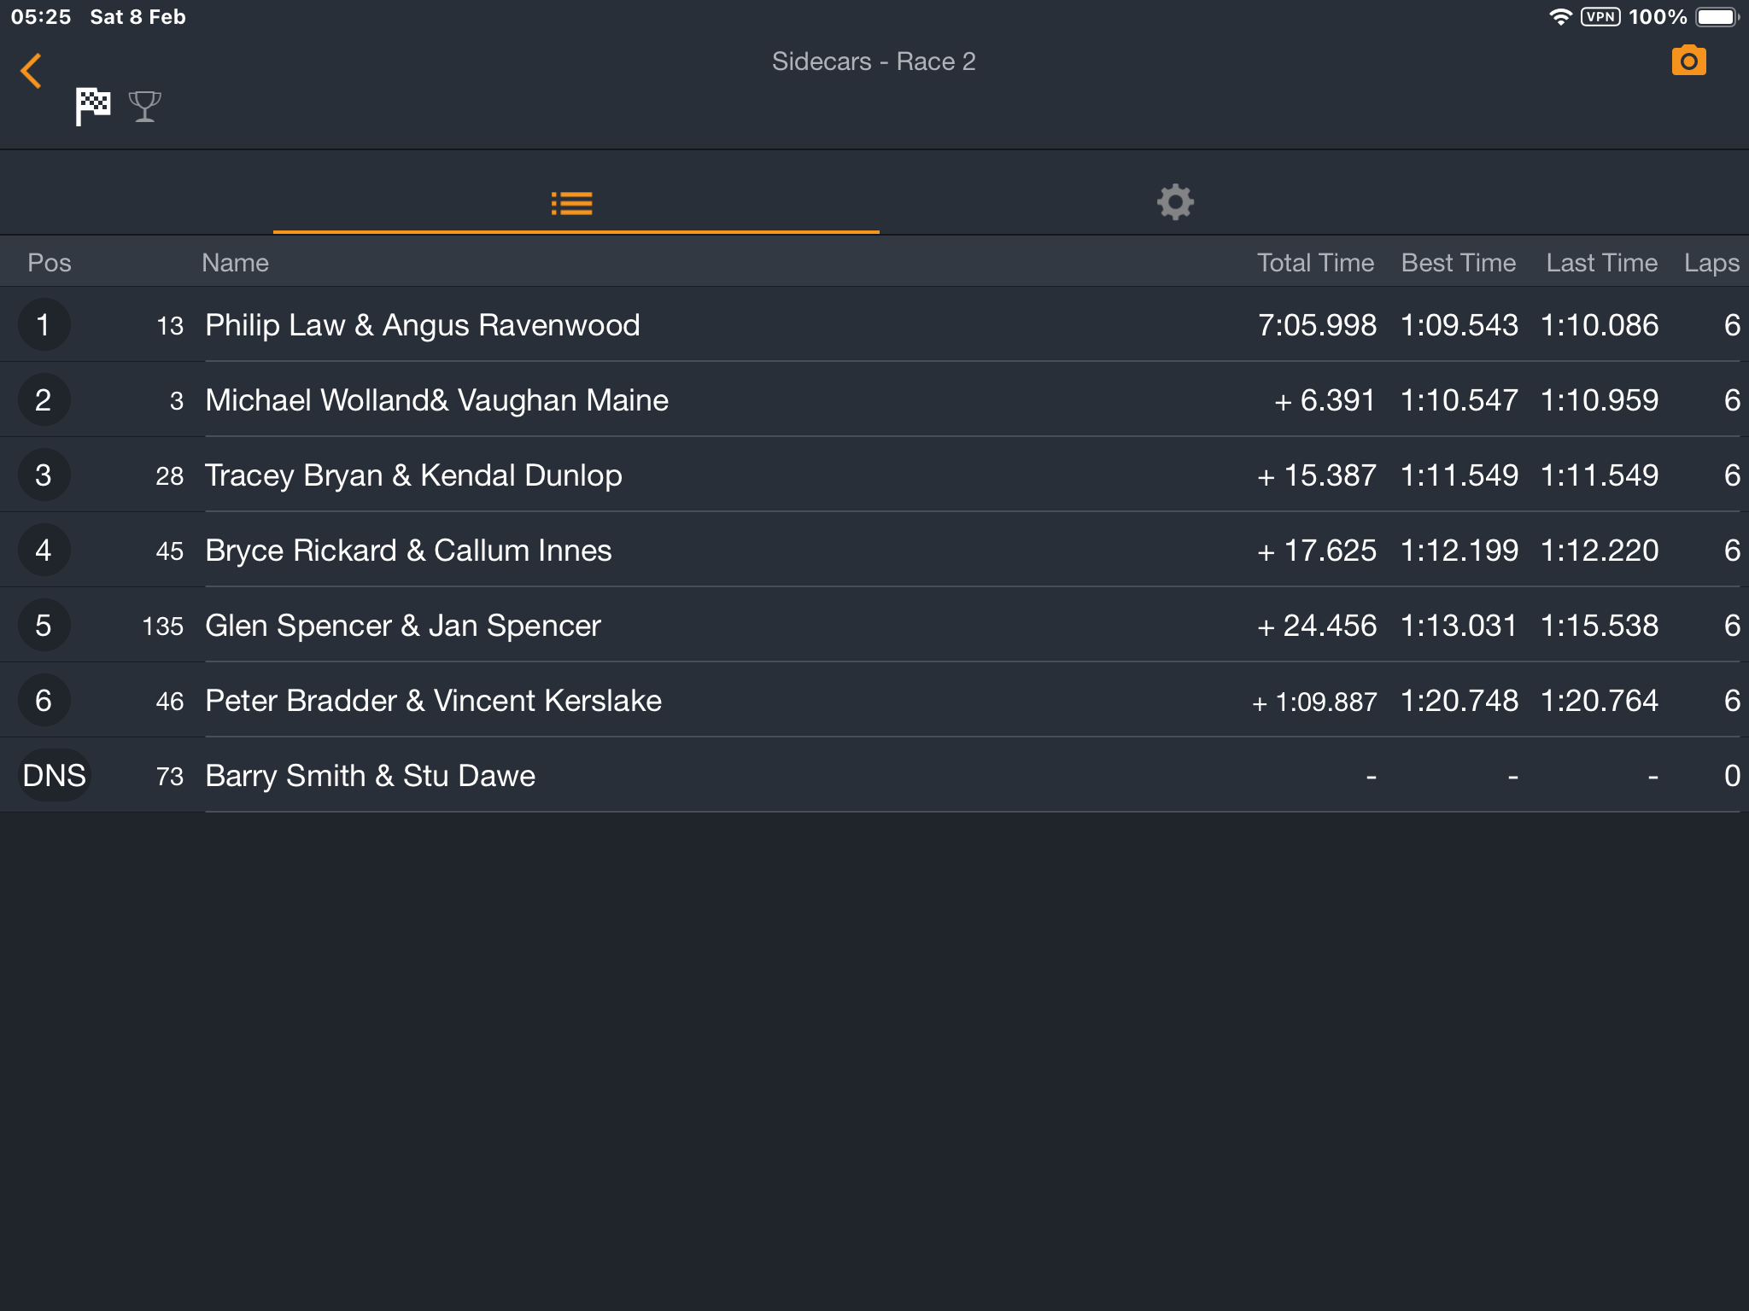
Task: Click last time 1:15.538
Action: point(1600,626)
